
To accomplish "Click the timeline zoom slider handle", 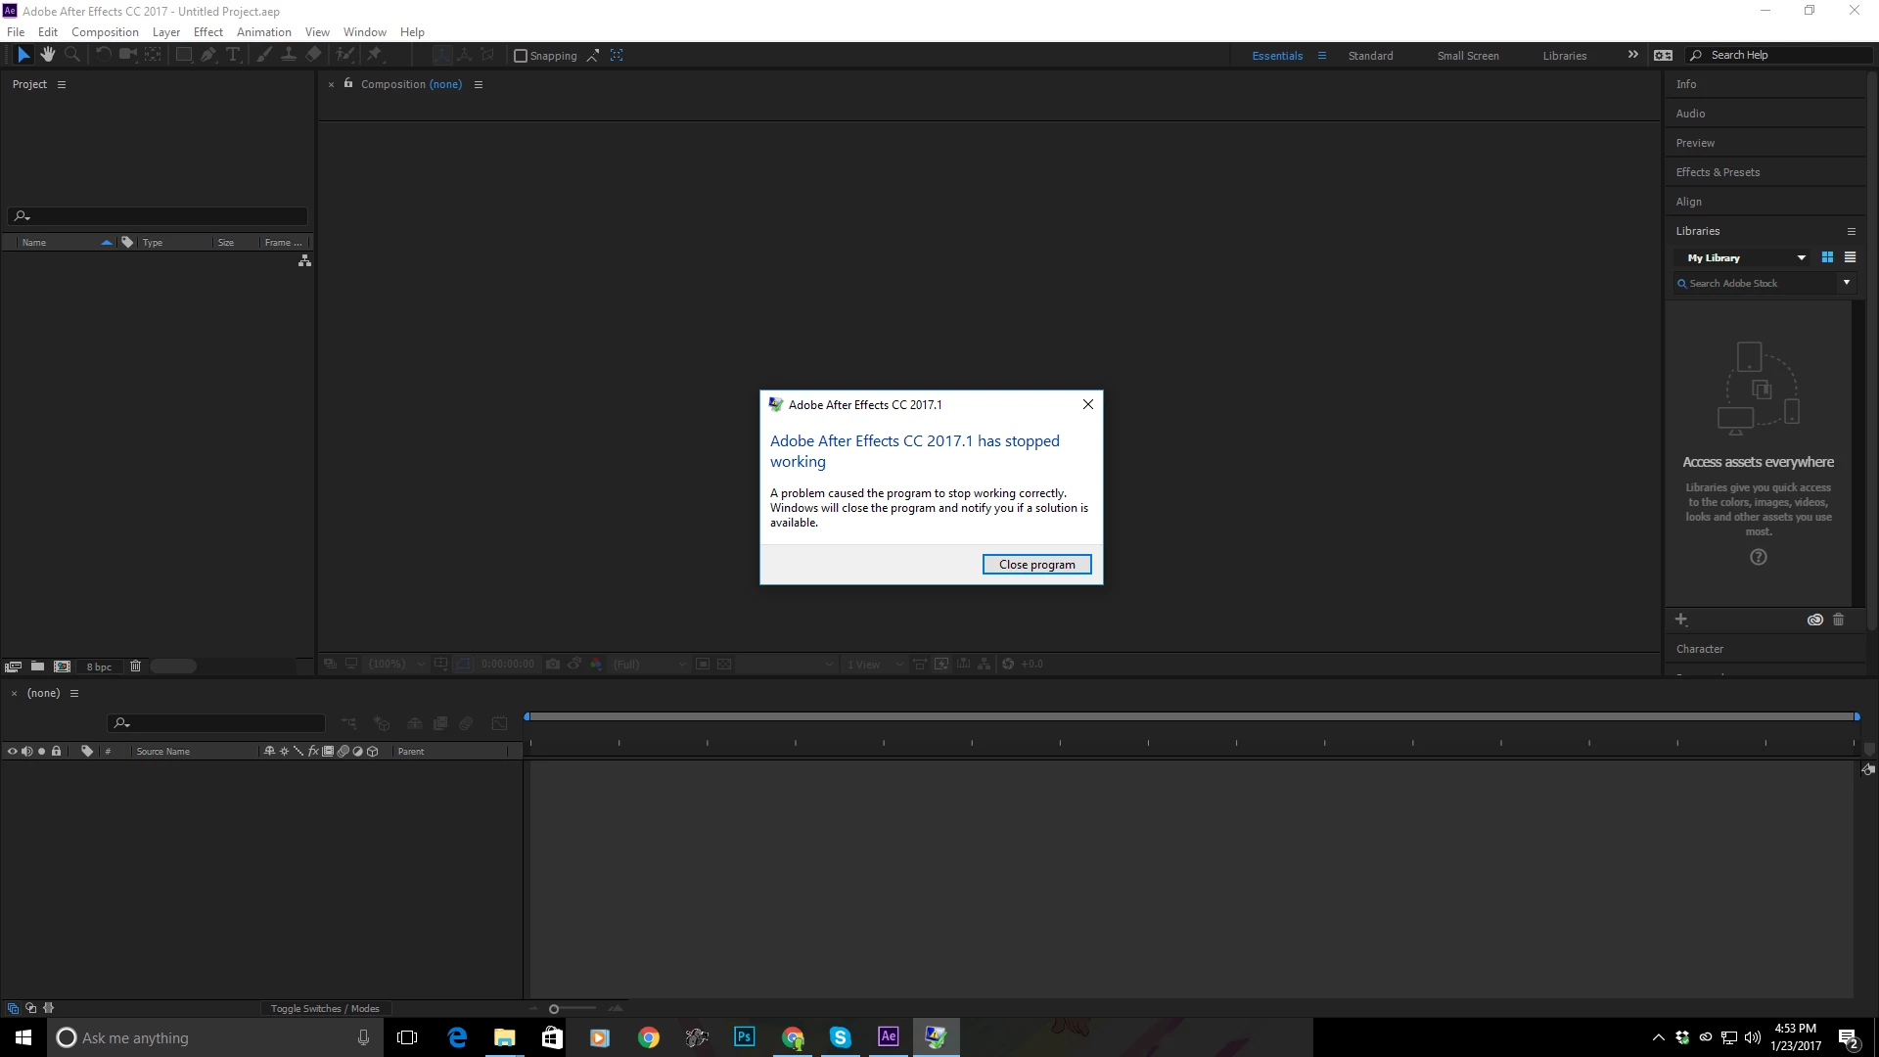I will (554, 1009).
